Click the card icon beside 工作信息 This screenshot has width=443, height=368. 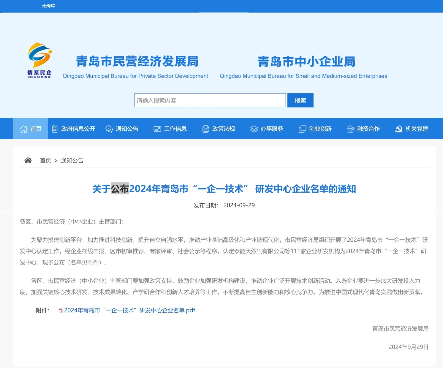pyautogui.click(x=157, y=129)
